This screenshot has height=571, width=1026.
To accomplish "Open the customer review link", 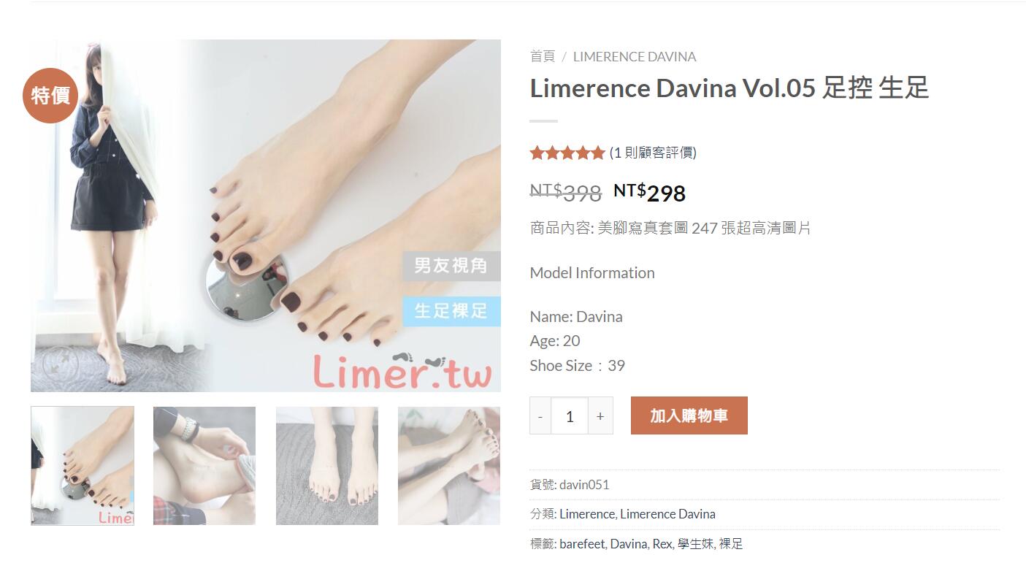I will [653, 153].
